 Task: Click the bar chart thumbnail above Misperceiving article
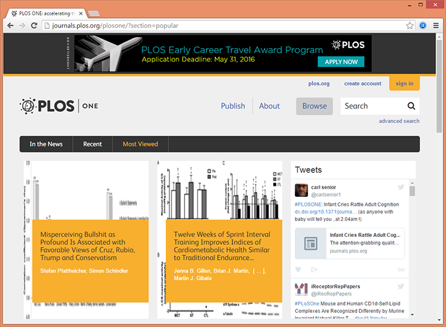[x=86, y=190]
